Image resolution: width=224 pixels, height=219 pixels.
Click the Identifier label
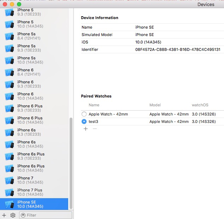click(90, 49)
